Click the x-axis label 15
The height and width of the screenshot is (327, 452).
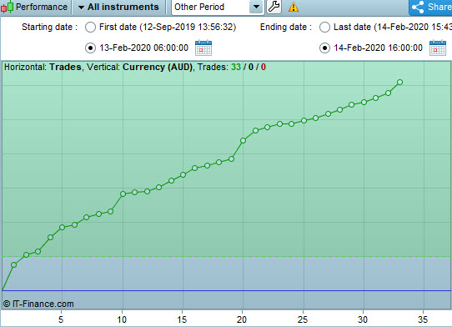pos(182,319)
